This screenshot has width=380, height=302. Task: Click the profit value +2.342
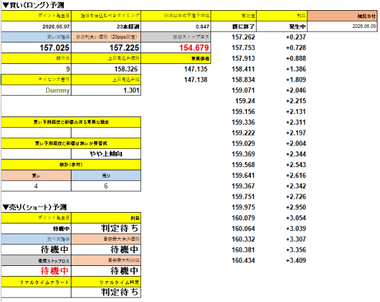click(296, 186)
